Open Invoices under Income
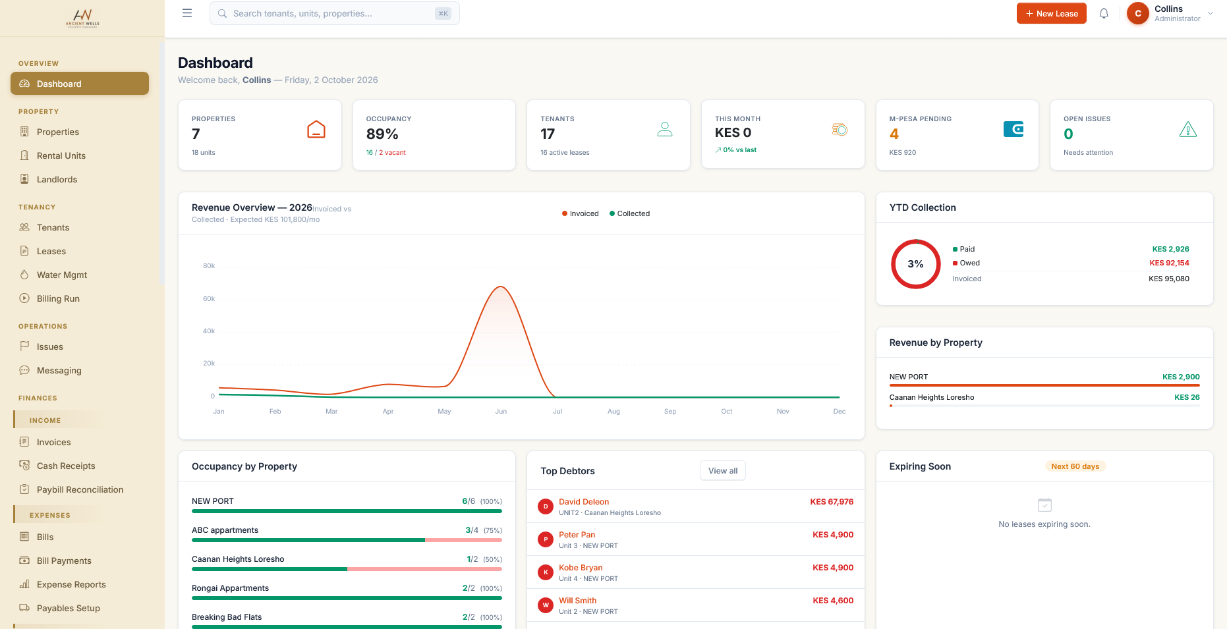 click(80, 442)
